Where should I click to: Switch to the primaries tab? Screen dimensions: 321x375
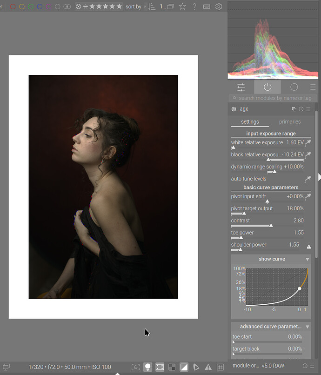[x=290, y=122]
